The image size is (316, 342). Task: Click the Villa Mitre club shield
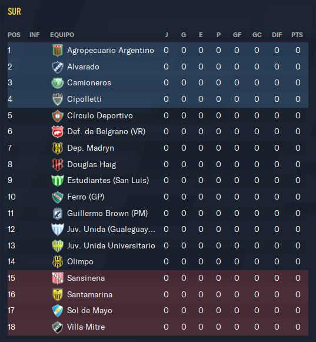[x=58, y=327]
